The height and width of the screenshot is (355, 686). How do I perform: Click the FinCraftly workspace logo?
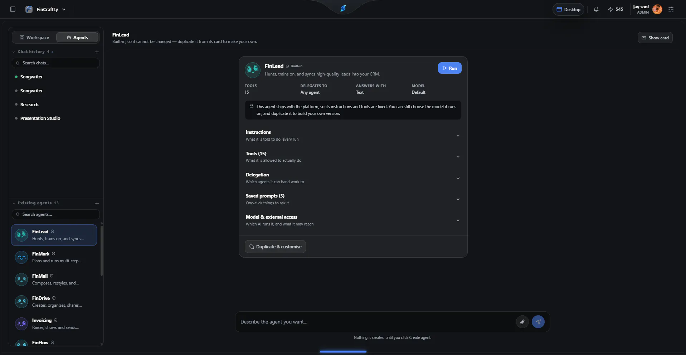[x=29, y=9]
